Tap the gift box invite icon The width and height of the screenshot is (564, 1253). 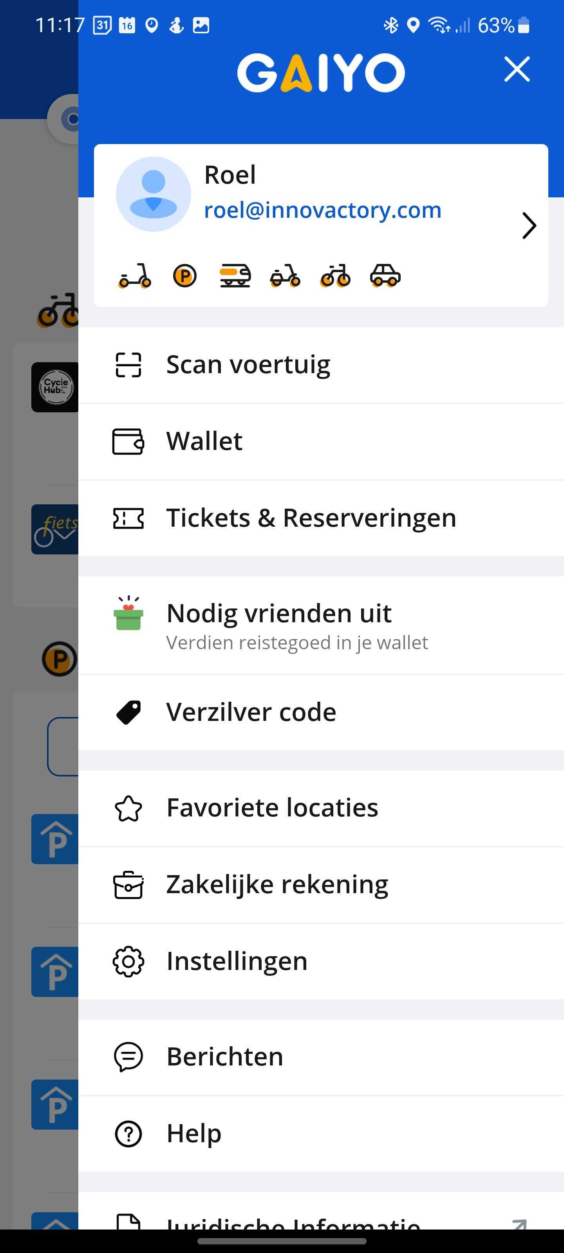tap(128, 613)
